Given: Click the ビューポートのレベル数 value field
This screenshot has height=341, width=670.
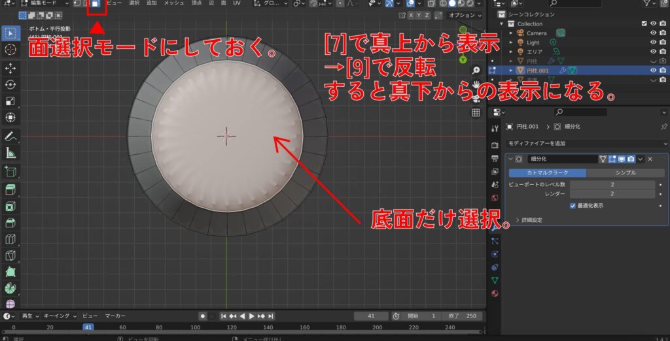Looking at the screenshot, I should pyautogui.click(x=612, y=185).
